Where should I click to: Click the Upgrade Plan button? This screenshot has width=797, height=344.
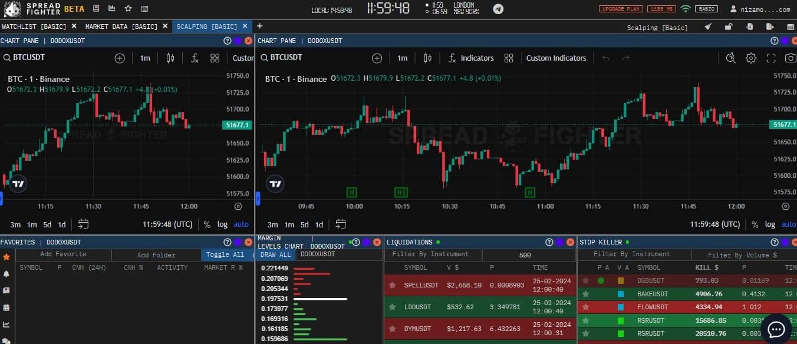tap(620, 9)
